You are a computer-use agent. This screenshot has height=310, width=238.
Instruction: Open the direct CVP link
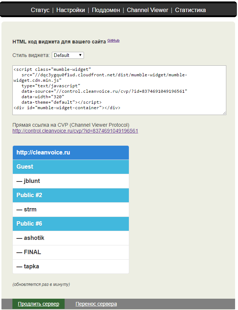point(75,131)
